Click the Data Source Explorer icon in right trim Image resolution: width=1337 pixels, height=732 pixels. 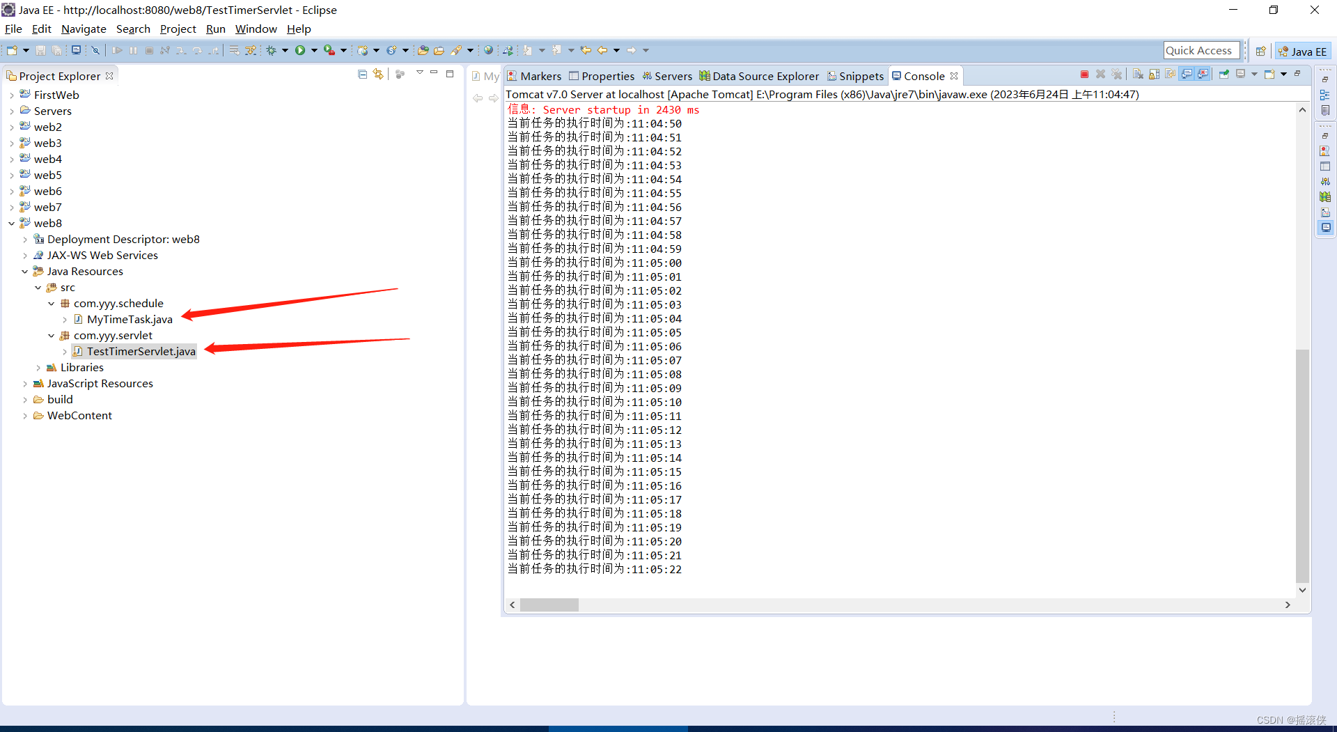coord(1324,196)
